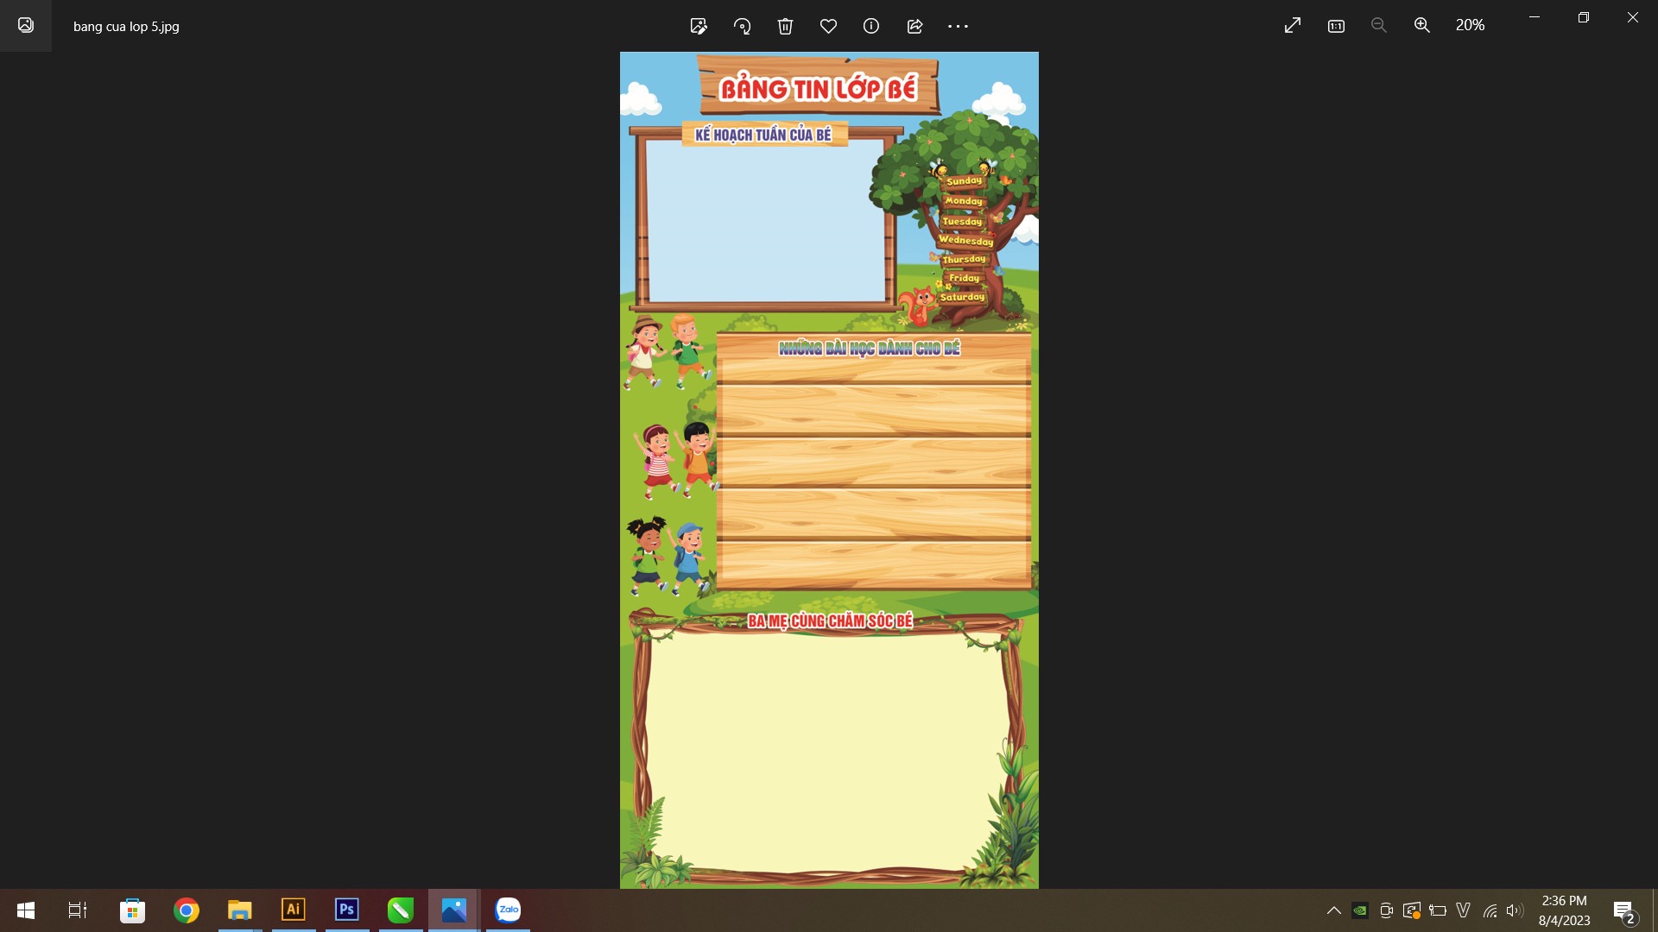Expand the hidden system tray icons
This screenshot has height=932, width=1658.
[x=1333, y=910]
